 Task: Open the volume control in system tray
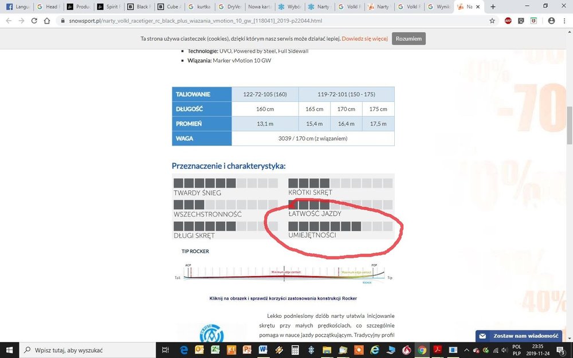pyautogui.click(x=504, y=351)
